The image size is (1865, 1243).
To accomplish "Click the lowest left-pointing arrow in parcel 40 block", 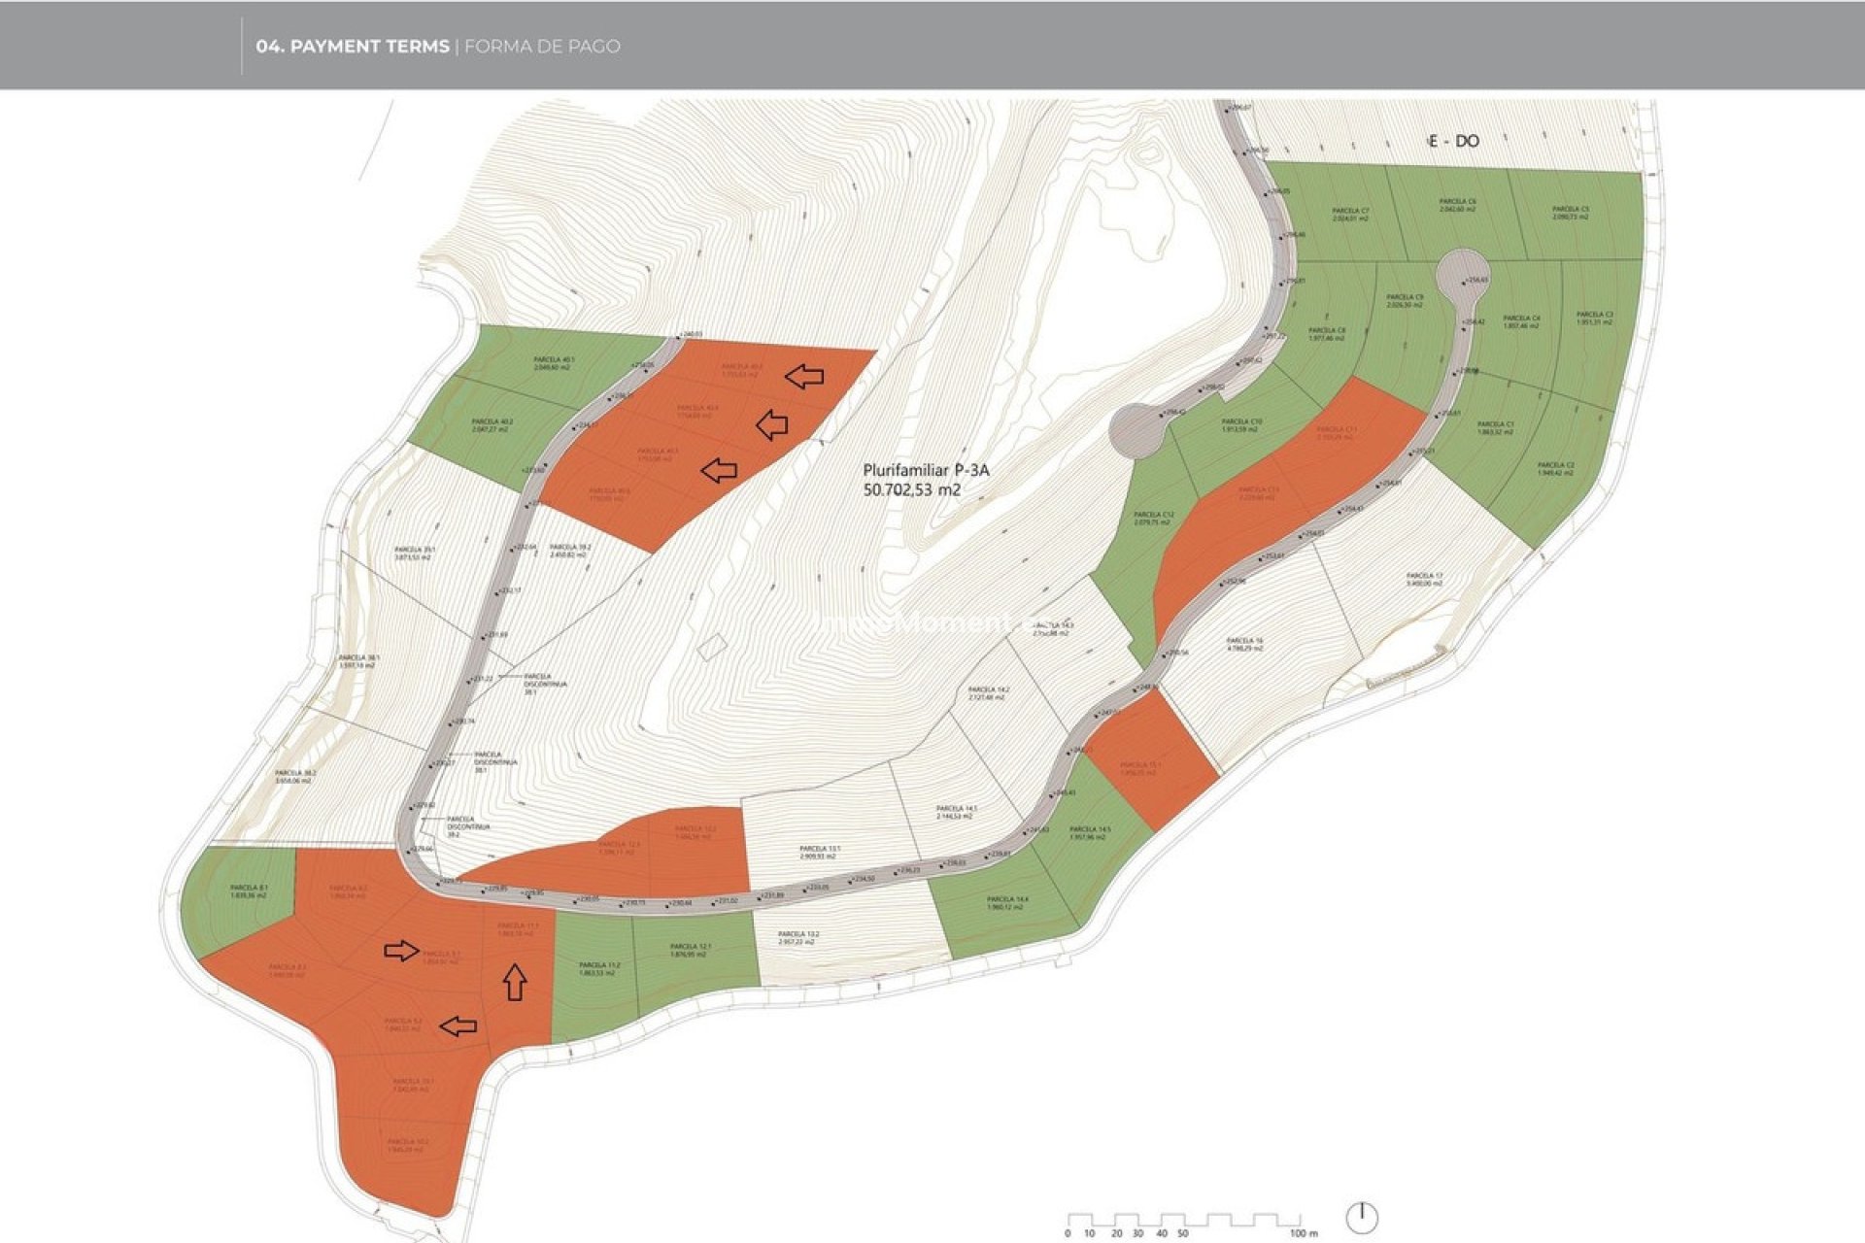I will (719, 471).
